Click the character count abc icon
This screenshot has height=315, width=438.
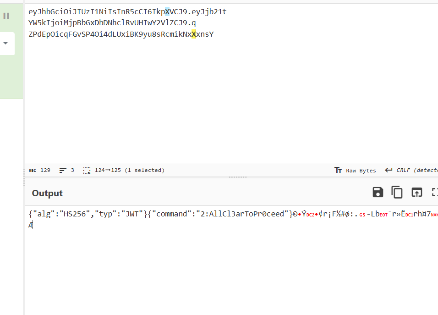pos(32,170)
